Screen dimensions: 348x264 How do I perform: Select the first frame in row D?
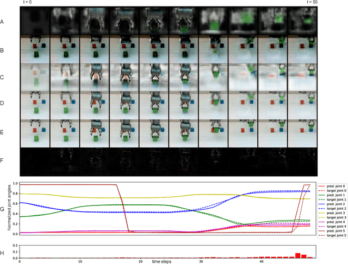(x=35, y=105)
